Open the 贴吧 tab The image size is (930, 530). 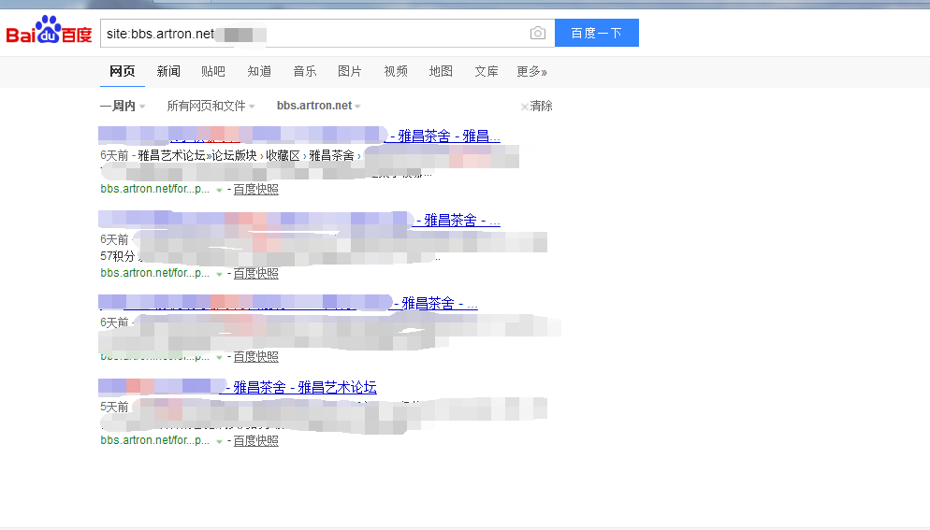(x=213, y=72)
